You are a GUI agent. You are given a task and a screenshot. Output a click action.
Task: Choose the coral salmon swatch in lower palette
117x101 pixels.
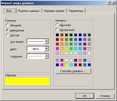click(80, 60)
